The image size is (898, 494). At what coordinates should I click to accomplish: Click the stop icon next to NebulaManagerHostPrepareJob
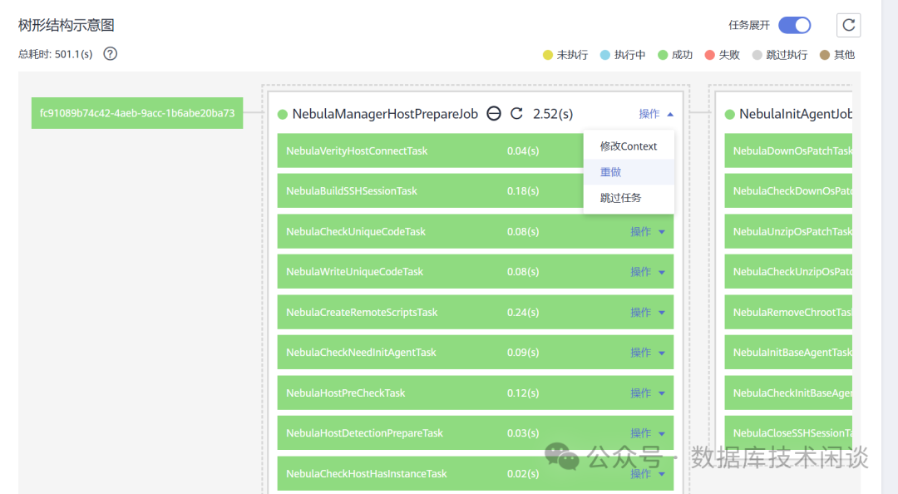(x=494, y=113)
